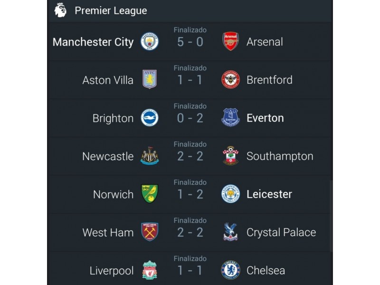Image resolution: width=380 pixels, height=285 pixels.
Task: Select the Norwich canary crest
Action: click(150, 194)
